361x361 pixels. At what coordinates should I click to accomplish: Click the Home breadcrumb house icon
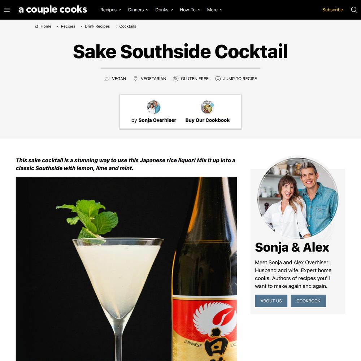(36, 26)
